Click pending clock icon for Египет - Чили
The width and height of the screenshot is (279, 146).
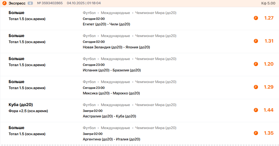point(256,18)
